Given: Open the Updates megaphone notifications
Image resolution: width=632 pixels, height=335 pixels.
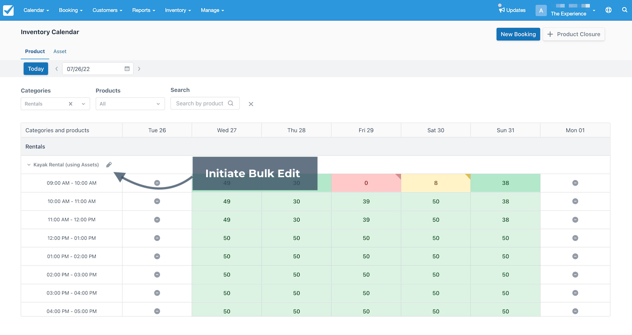Looking at the screenshot, I should [x=502, y=10].
